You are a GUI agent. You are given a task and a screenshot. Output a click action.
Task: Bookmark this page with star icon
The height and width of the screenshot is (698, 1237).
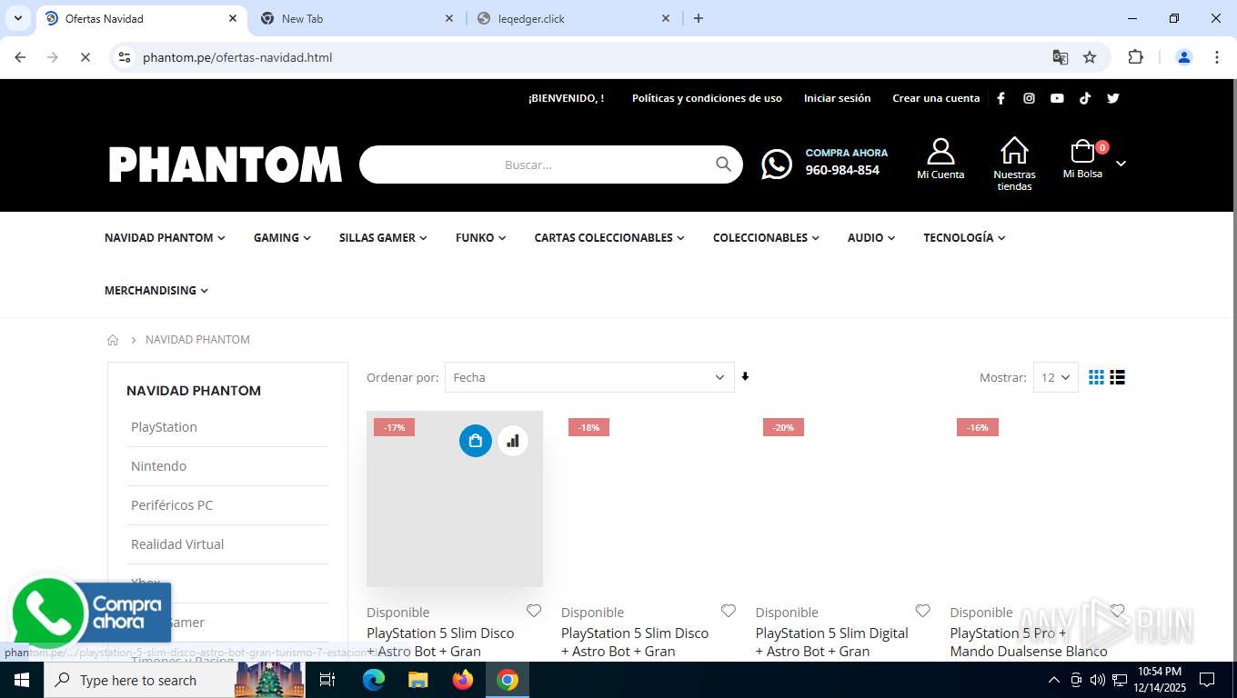[x=1090, y=57]
